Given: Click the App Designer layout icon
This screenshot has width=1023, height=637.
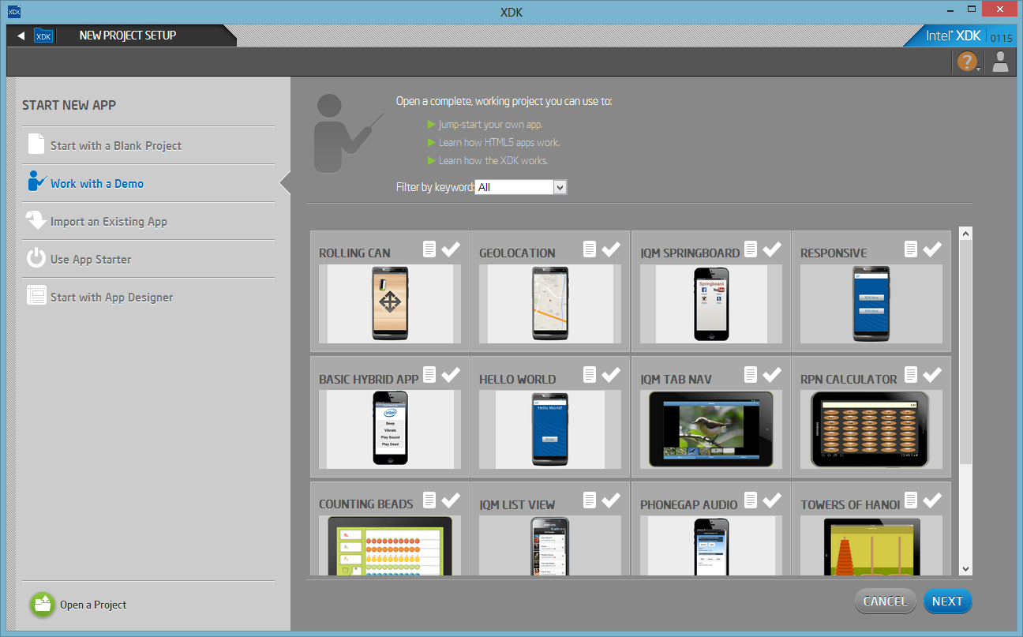Looking at the screenshot, I should [x=36, y=295].
